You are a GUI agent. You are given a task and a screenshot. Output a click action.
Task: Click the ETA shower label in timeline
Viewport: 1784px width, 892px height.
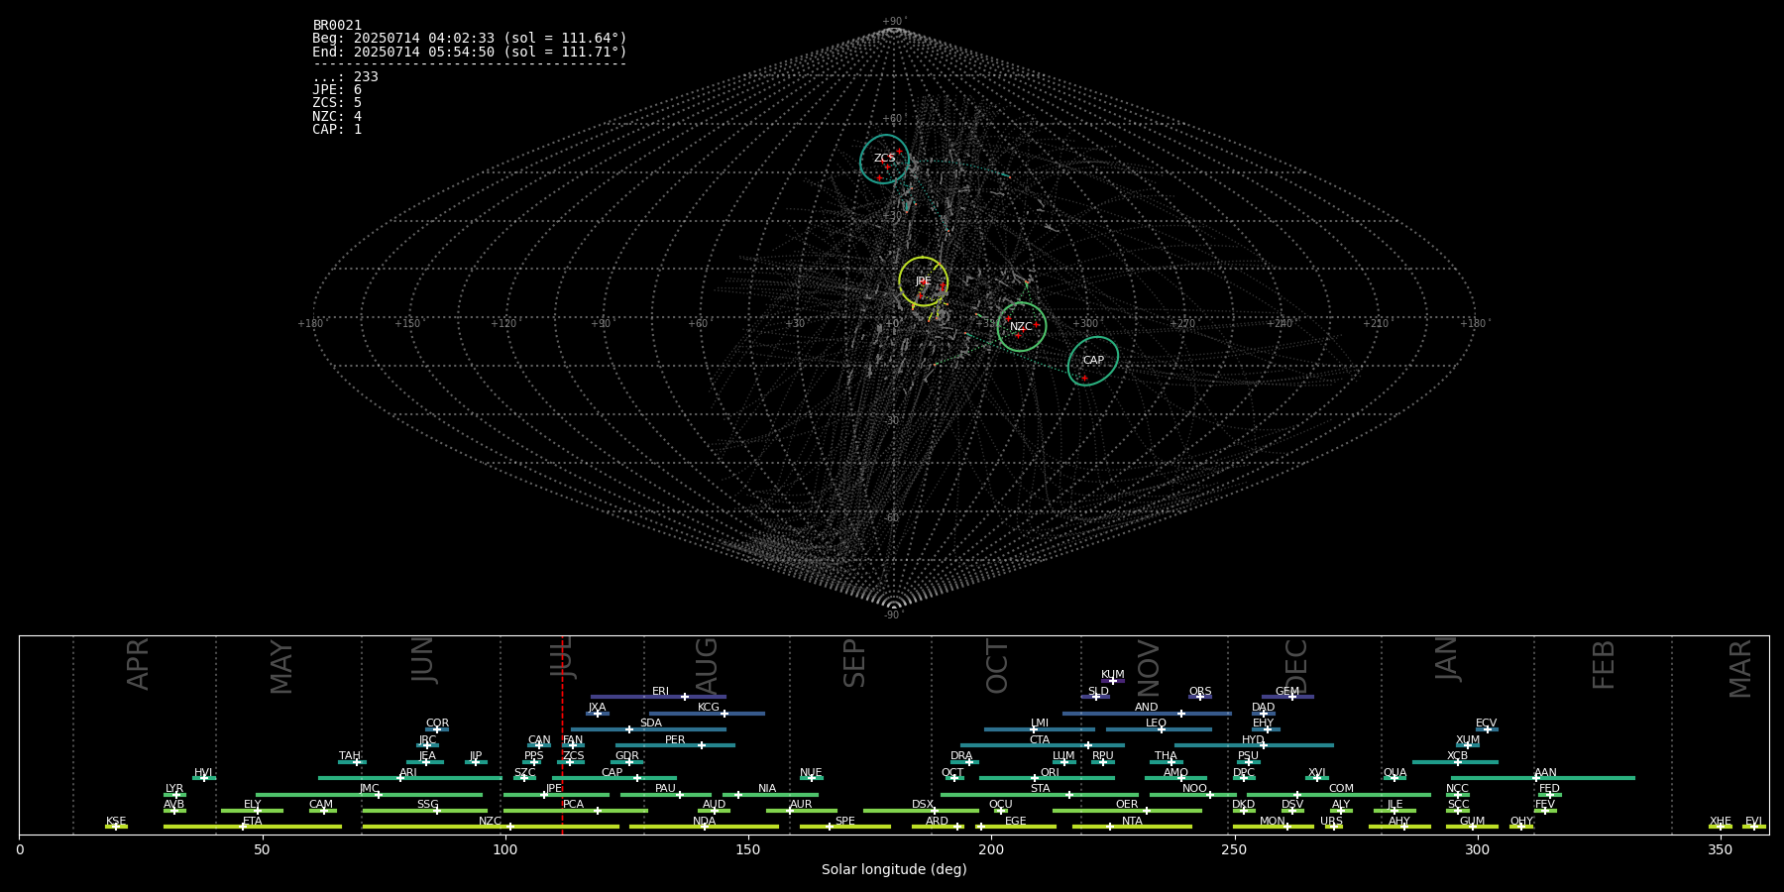coord(253,822)
